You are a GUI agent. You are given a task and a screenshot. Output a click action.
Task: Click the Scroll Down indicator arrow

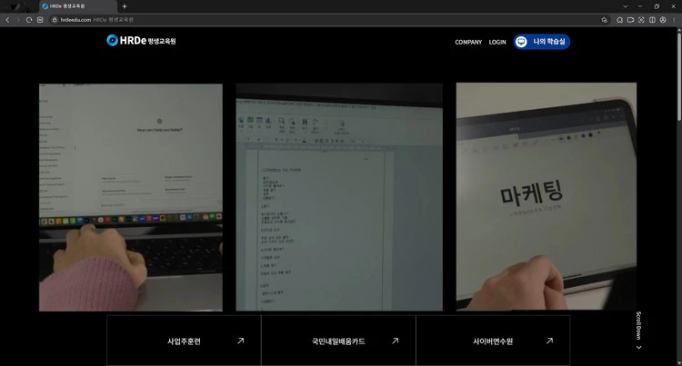(x=638, y=346)
